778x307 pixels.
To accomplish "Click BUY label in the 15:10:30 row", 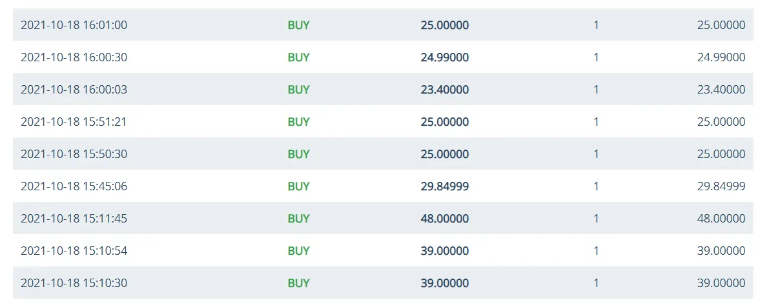I will pos(299,283).
